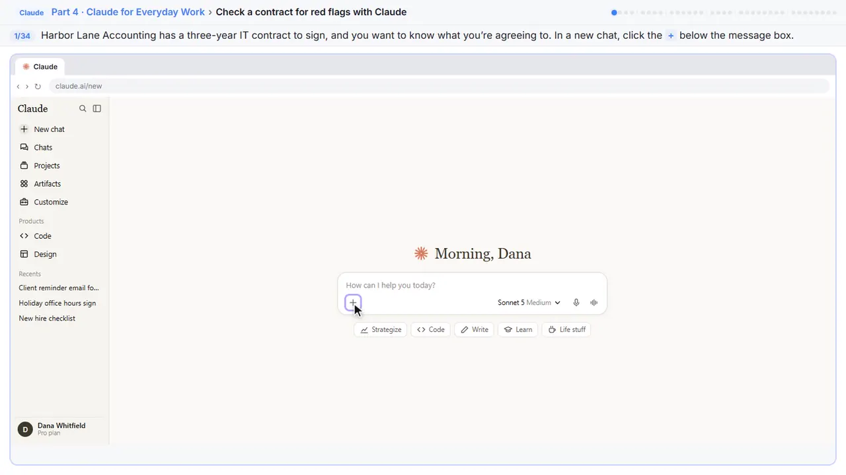Viewport: 846px width, 475px height.
Task: Open recent chat 'Client reminder email fo...'
Action: tap(59, 288)
